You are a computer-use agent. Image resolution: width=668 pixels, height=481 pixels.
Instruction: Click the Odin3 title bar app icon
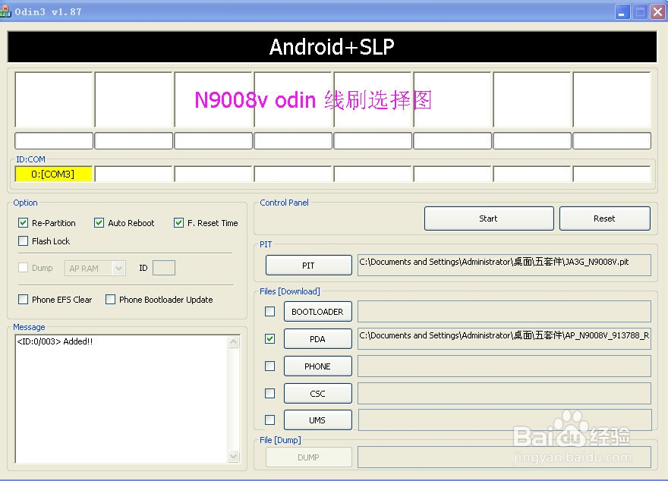coord(5,11)
